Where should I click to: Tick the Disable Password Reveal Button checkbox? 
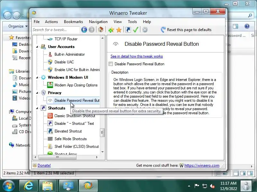click(111, 64)
